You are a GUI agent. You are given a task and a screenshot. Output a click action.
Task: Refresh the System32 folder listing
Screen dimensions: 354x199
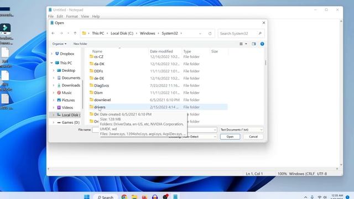tap(210, 33)
